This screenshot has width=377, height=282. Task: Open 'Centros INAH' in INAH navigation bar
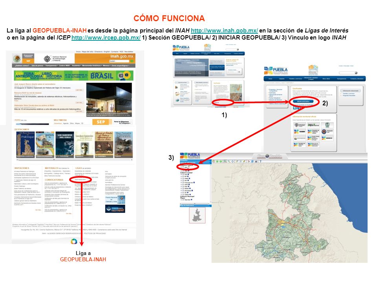point(64,65)
